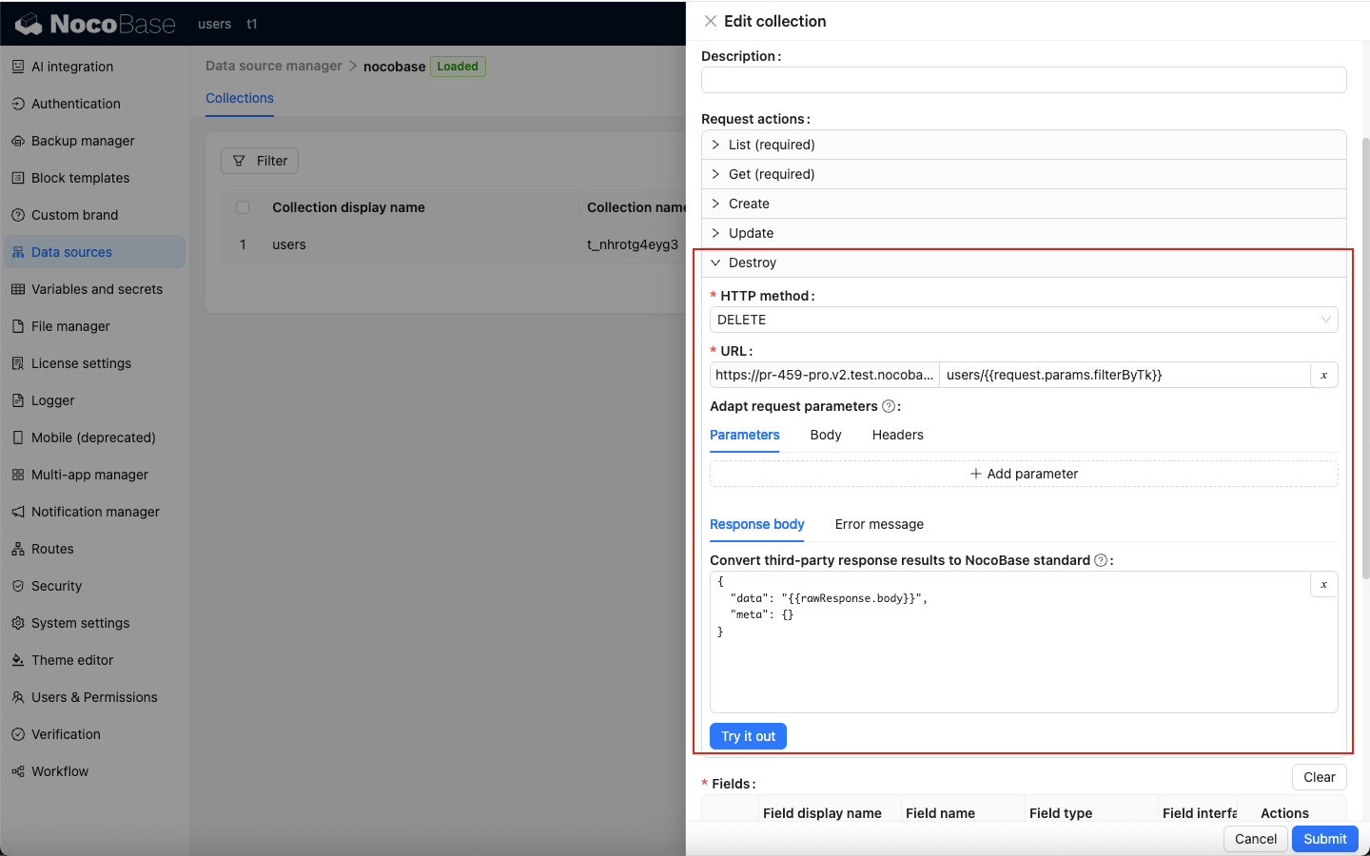
Task: Click the help icon next to Adapt request parameters
Action: pyautogui.click(x=889, y=406)
